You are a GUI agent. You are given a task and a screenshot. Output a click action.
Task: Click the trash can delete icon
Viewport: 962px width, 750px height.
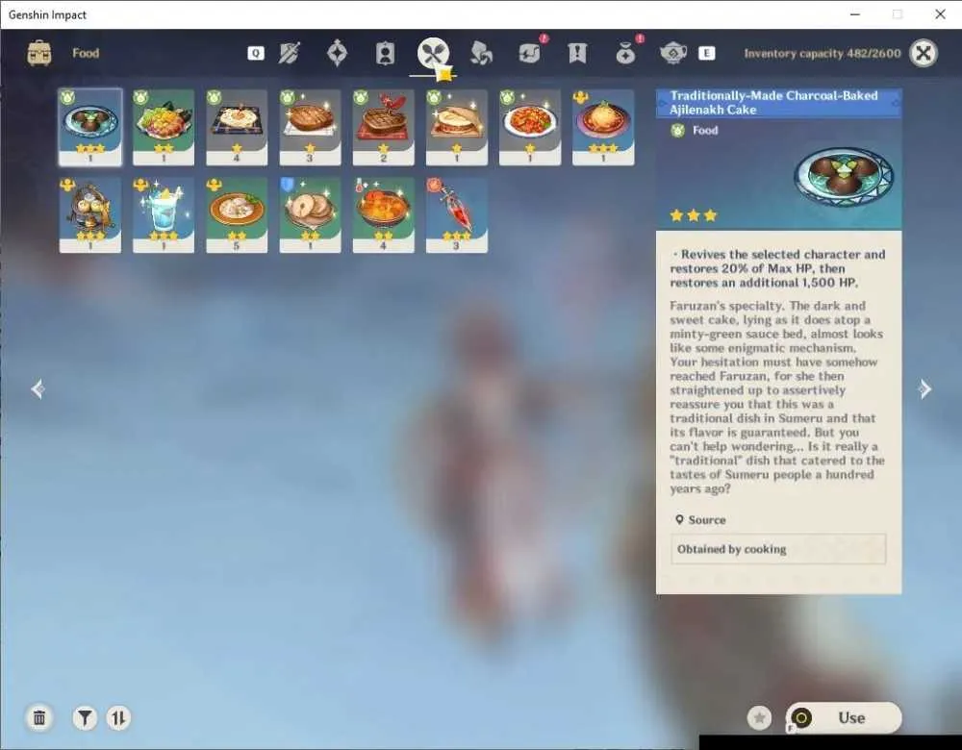(39, 717)
